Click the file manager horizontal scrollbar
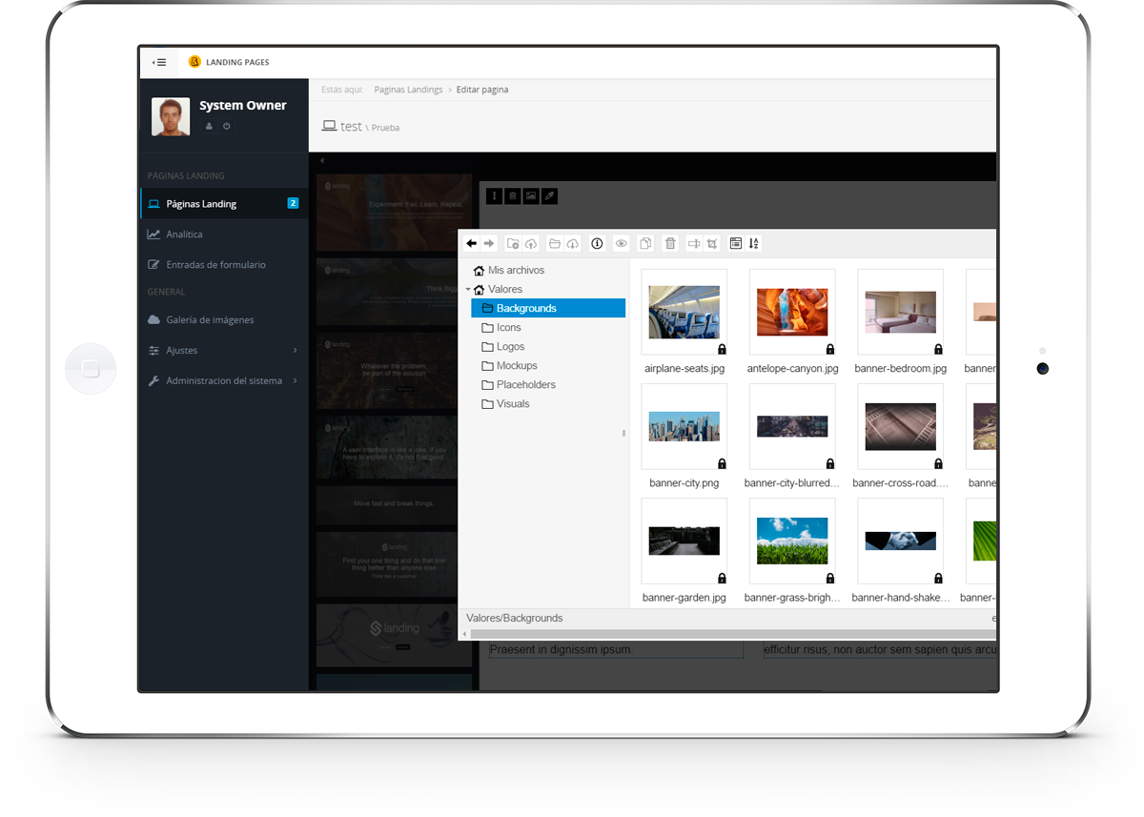Viewport: 1144px width, 817px height. (x=733, y=634)
